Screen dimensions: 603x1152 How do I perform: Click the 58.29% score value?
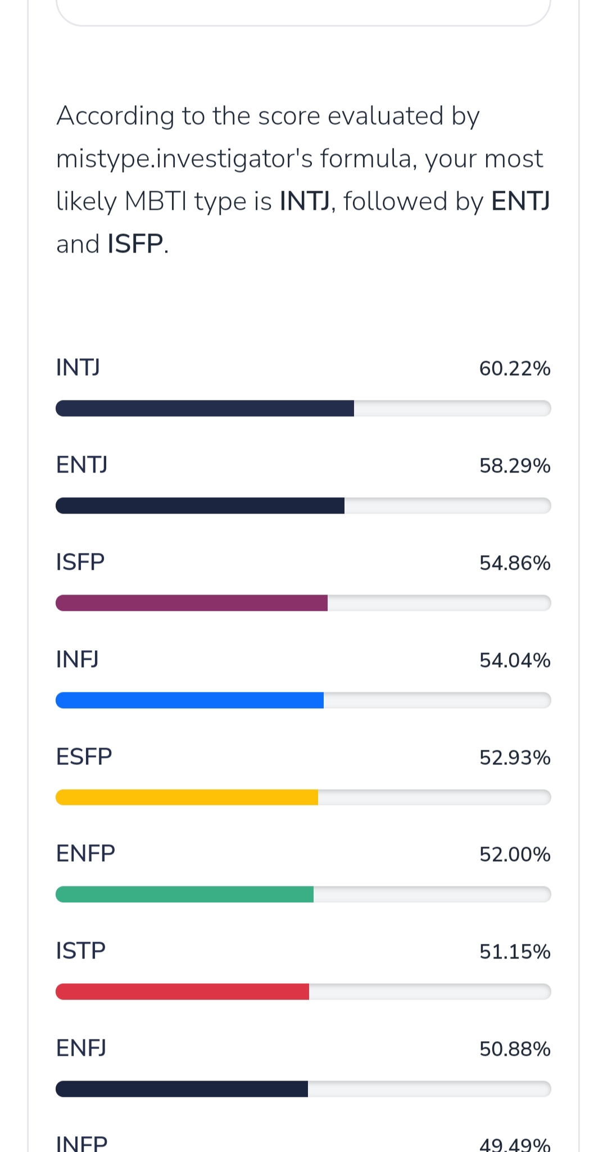(x=515, y=466)
